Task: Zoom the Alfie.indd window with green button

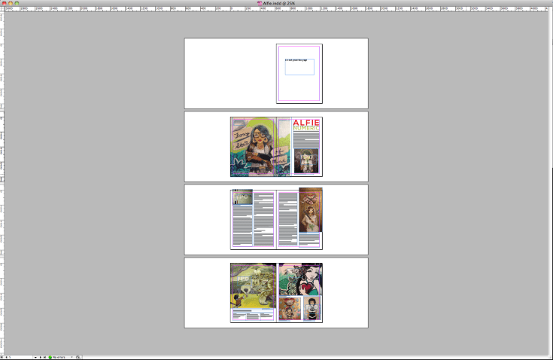Action: (x=17, y=3)
